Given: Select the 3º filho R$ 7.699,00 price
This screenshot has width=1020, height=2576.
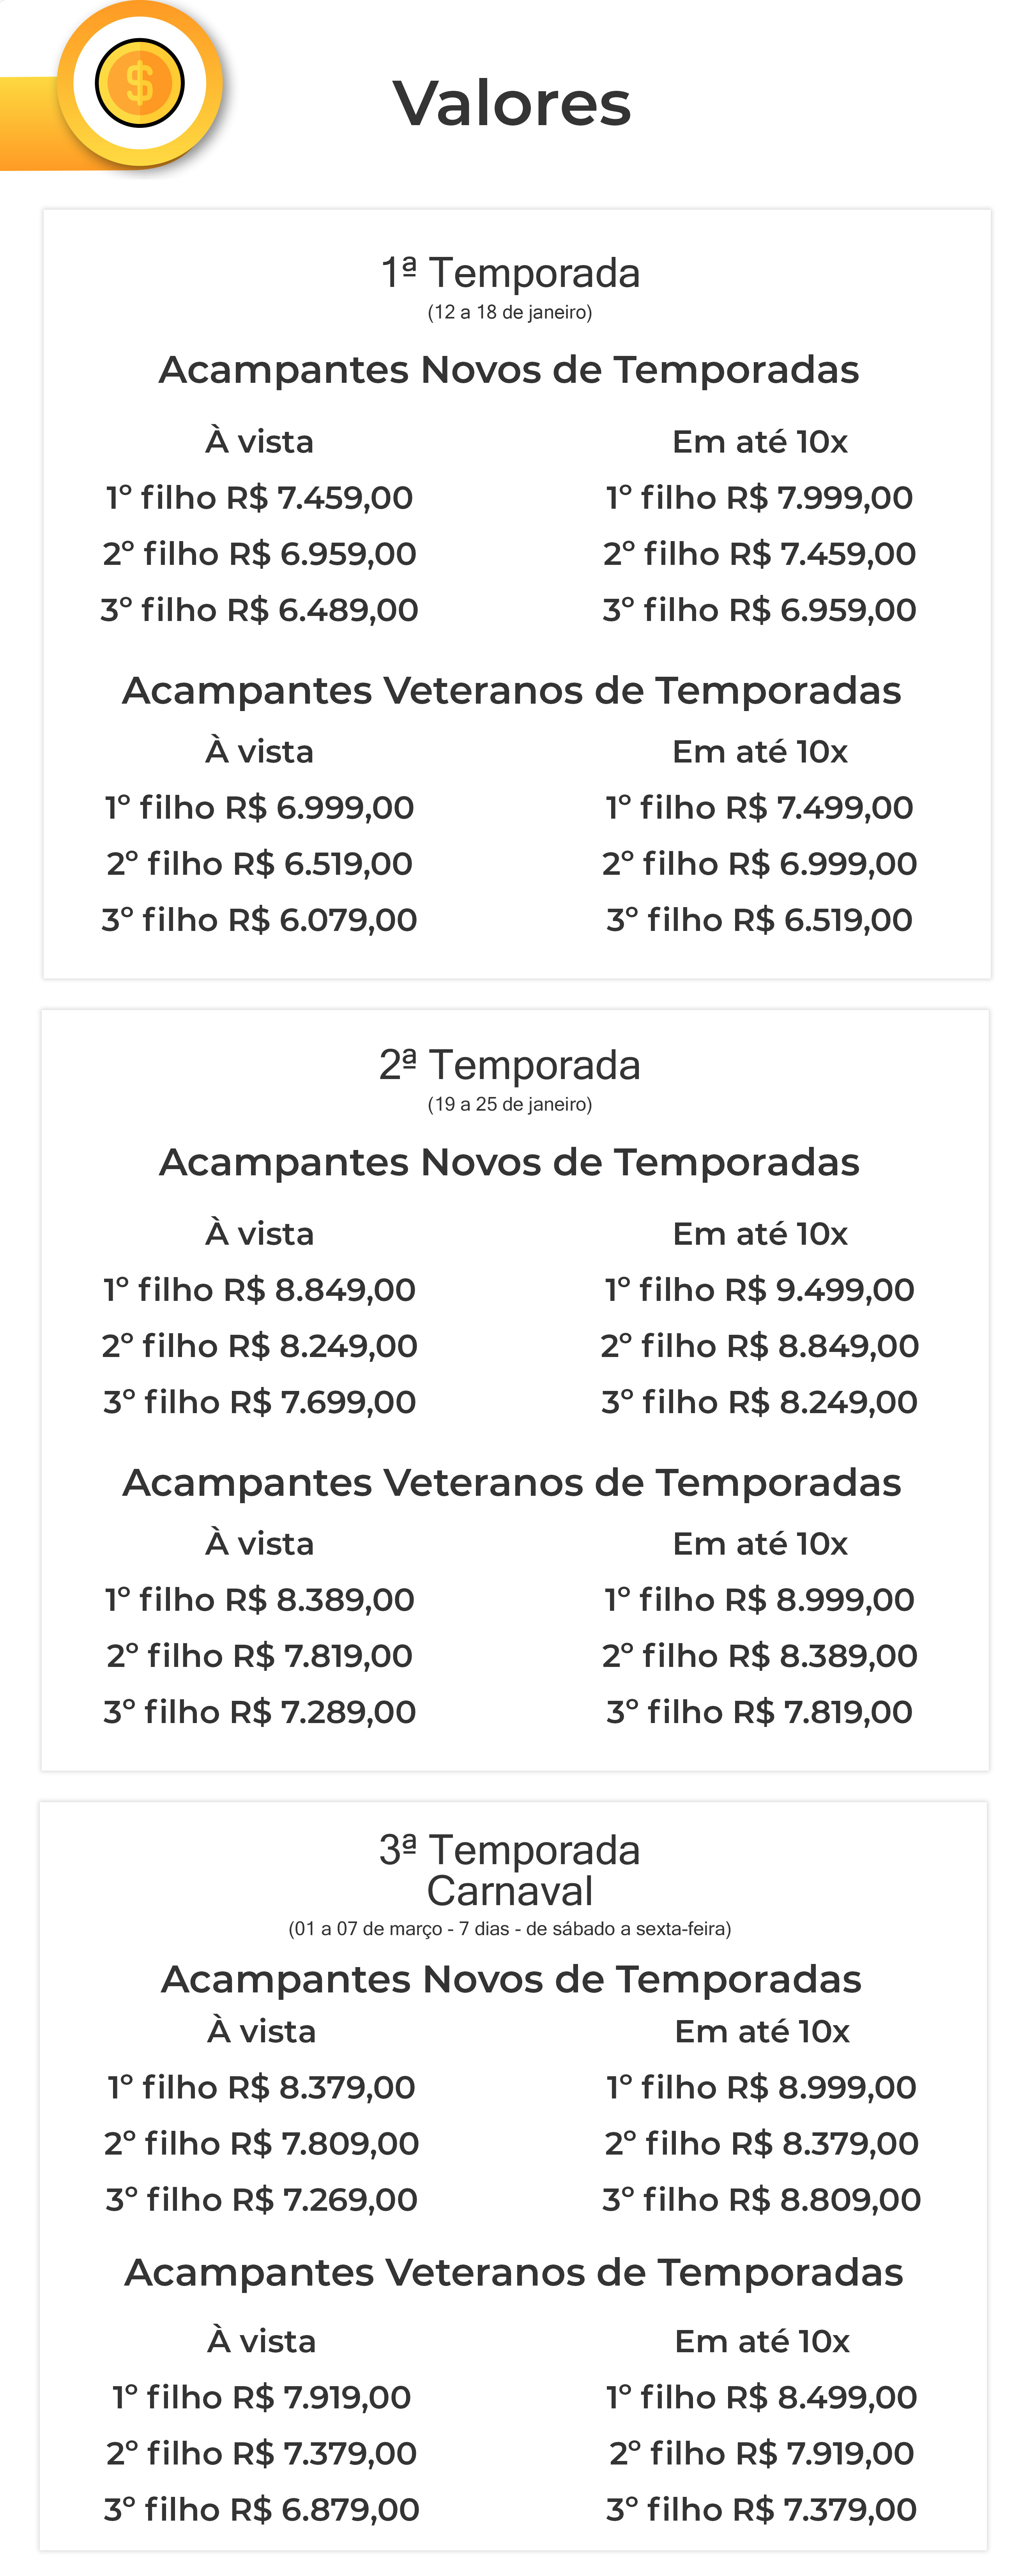Looking at the screenshot, I should pyautogui.click(x=259, y=1401).
